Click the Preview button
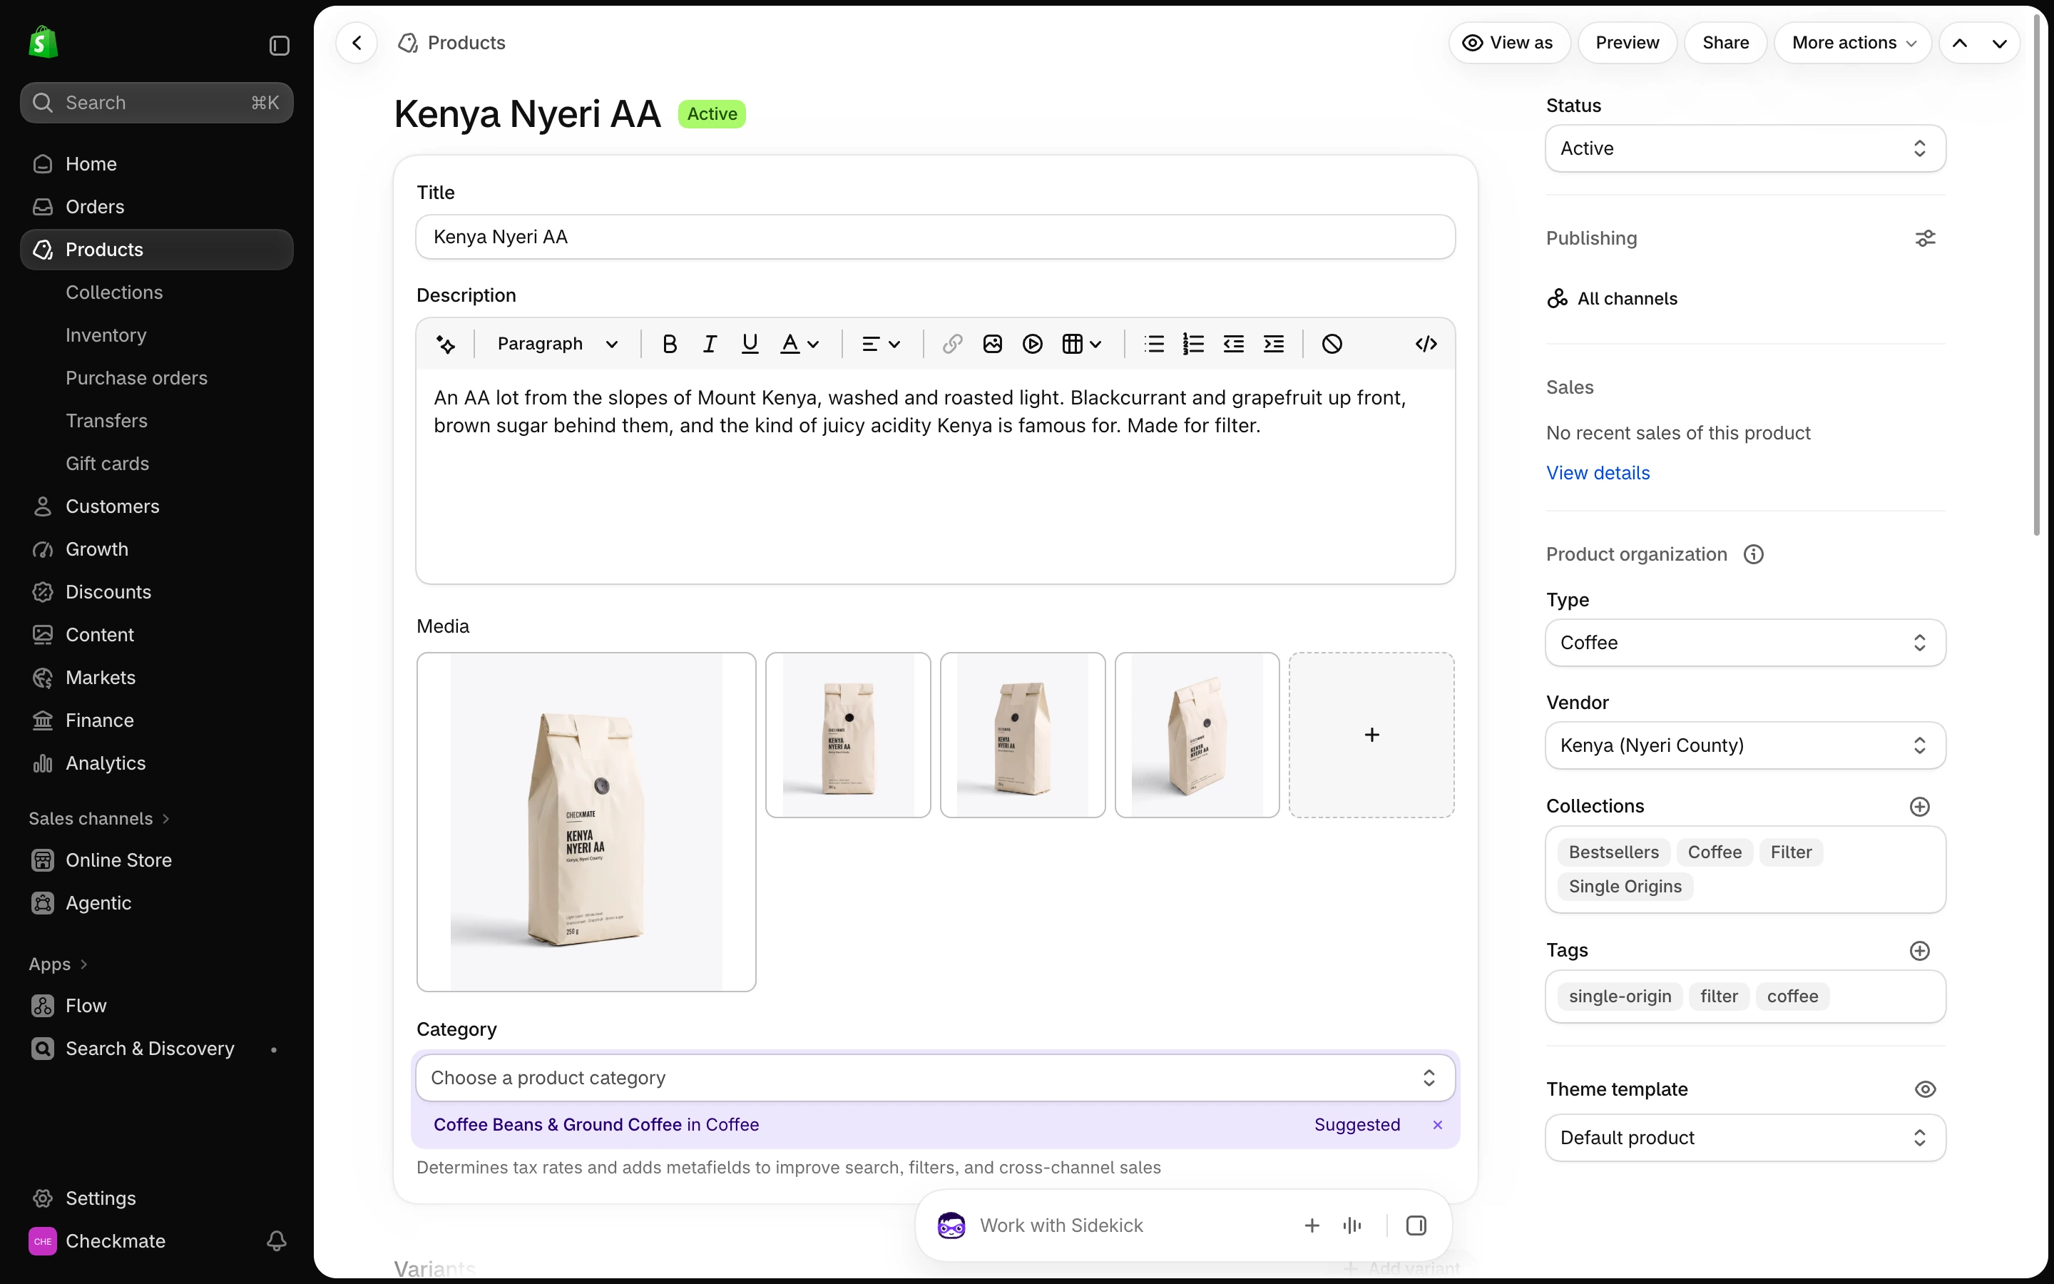The height and width of the screenshot is (1284, 2054). (x=1627, y=43)
